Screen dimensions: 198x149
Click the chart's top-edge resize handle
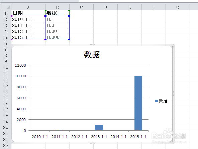(x=92, y=45)
